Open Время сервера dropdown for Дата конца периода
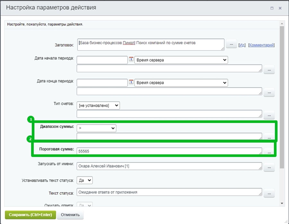 click(x=181, y=83)
